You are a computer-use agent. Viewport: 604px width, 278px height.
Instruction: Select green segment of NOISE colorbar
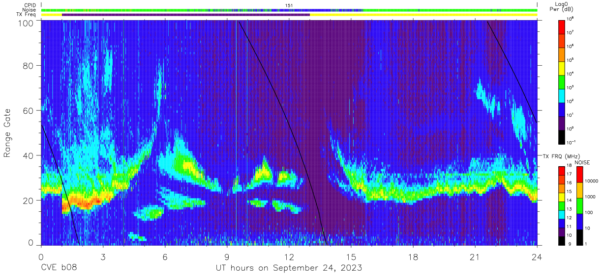click(x=579, y=206)
